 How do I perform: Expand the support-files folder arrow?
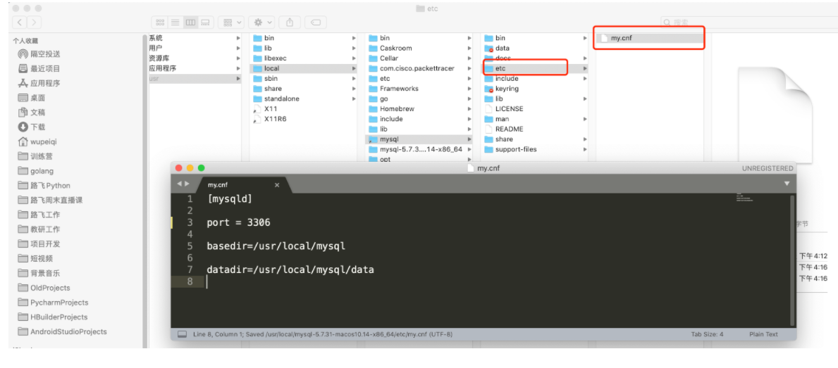[x=585, y=149]
